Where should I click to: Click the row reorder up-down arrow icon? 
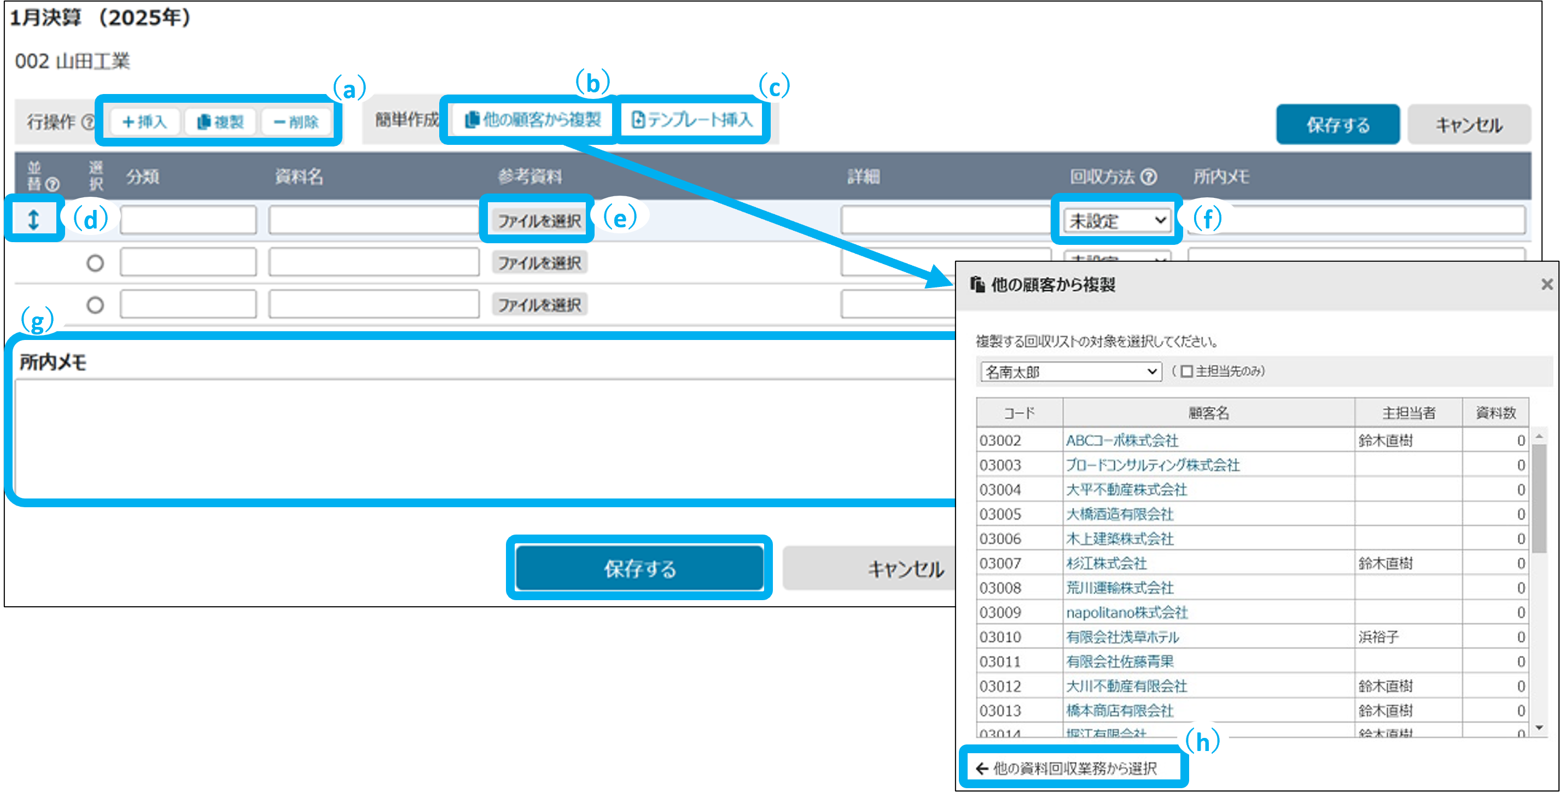pos(33,219)
